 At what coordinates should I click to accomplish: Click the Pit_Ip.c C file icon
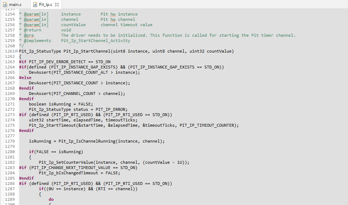[35, 4]
